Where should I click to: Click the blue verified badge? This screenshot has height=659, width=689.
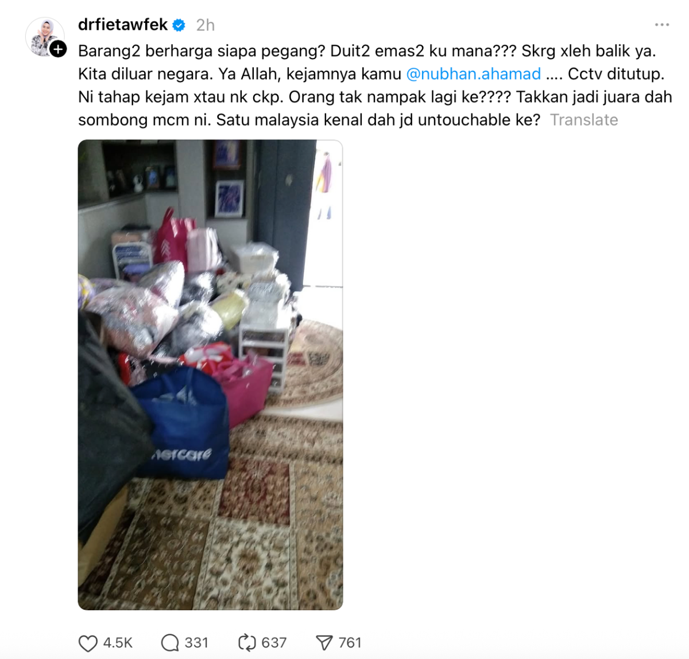click(179, 25)
